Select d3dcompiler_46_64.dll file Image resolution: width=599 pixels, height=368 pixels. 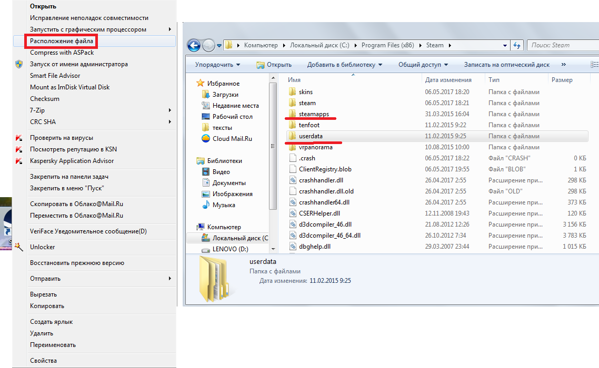click(x=330, y=236)
